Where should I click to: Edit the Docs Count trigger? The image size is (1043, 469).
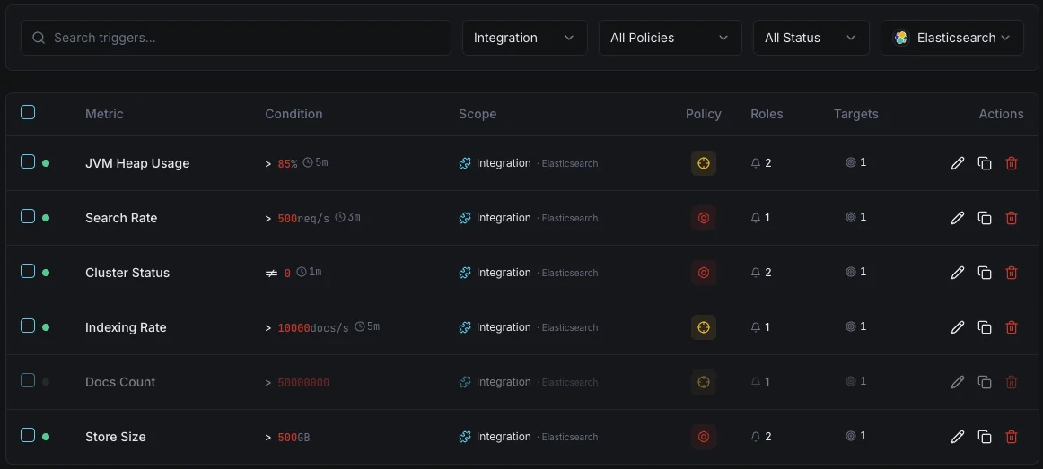(957, 382)
